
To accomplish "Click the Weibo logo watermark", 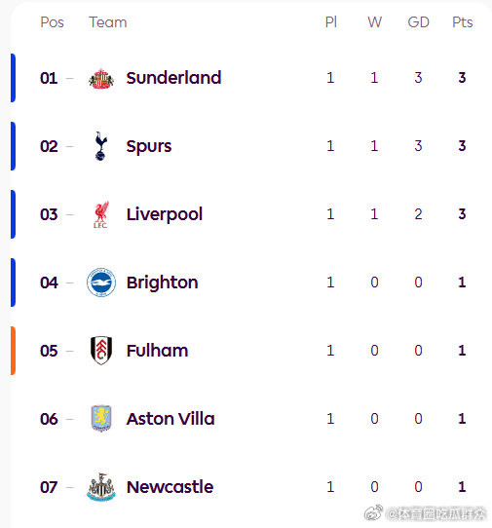I will [373, 513].
